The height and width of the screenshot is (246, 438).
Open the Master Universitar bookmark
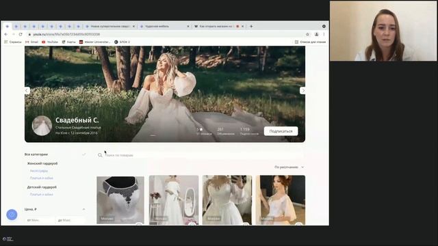[94, 42]
